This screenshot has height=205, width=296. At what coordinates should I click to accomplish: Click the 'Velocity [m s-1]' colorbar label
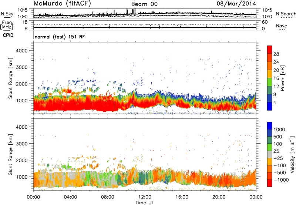[x=292, y=154]
